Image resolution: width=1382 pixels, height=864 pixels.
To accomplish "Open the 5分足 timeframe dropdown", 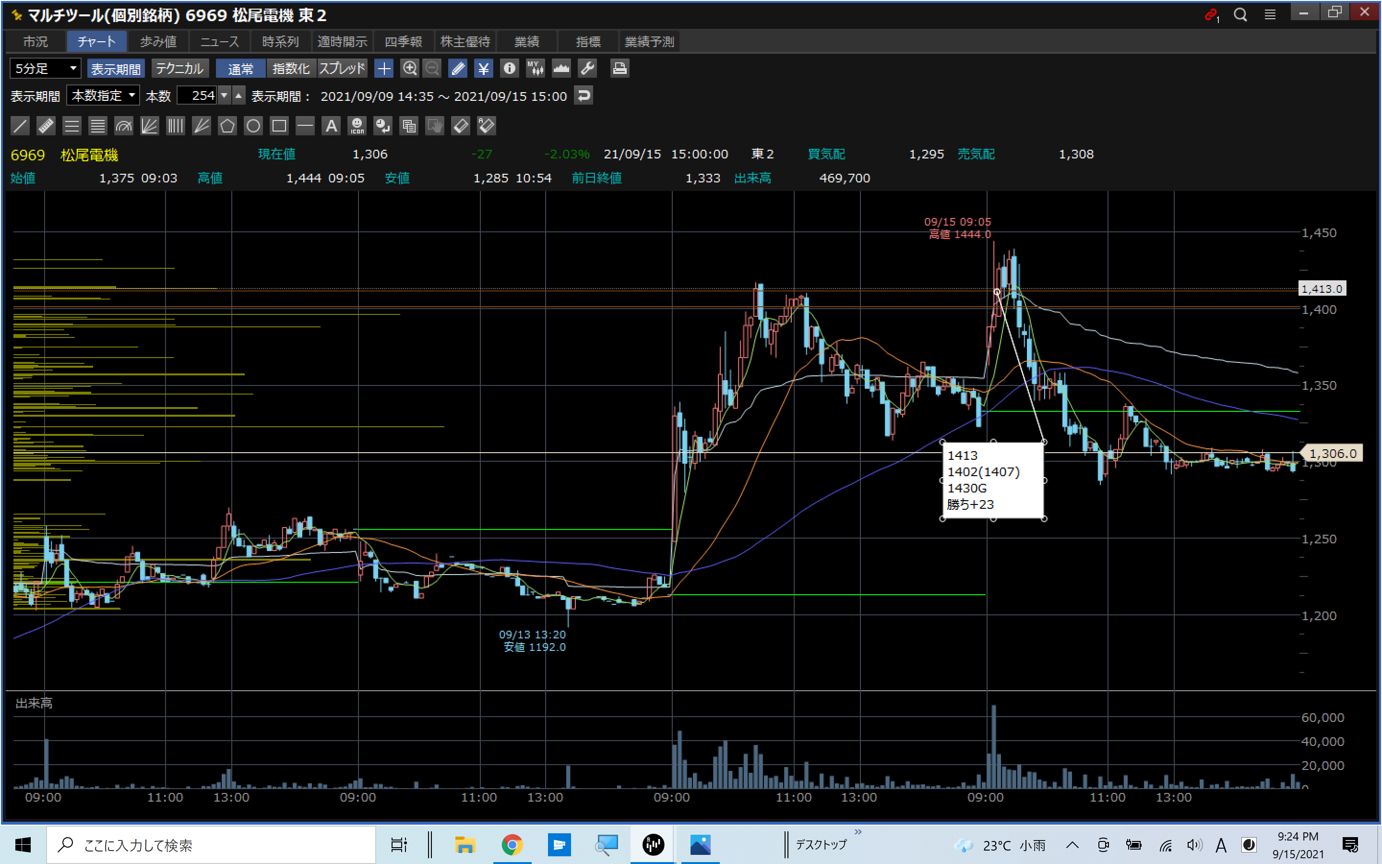I will (x=45, y=69).
